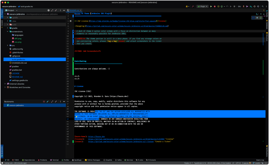Click TypeScript 4.7.4 status bar widget
The width and height of the screenshot is (269, 165).
click(x=200, y=163)
